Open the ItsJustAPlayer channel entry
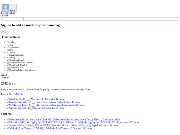The height and width of the screenshot is (135, 180). tap(20, 62)
